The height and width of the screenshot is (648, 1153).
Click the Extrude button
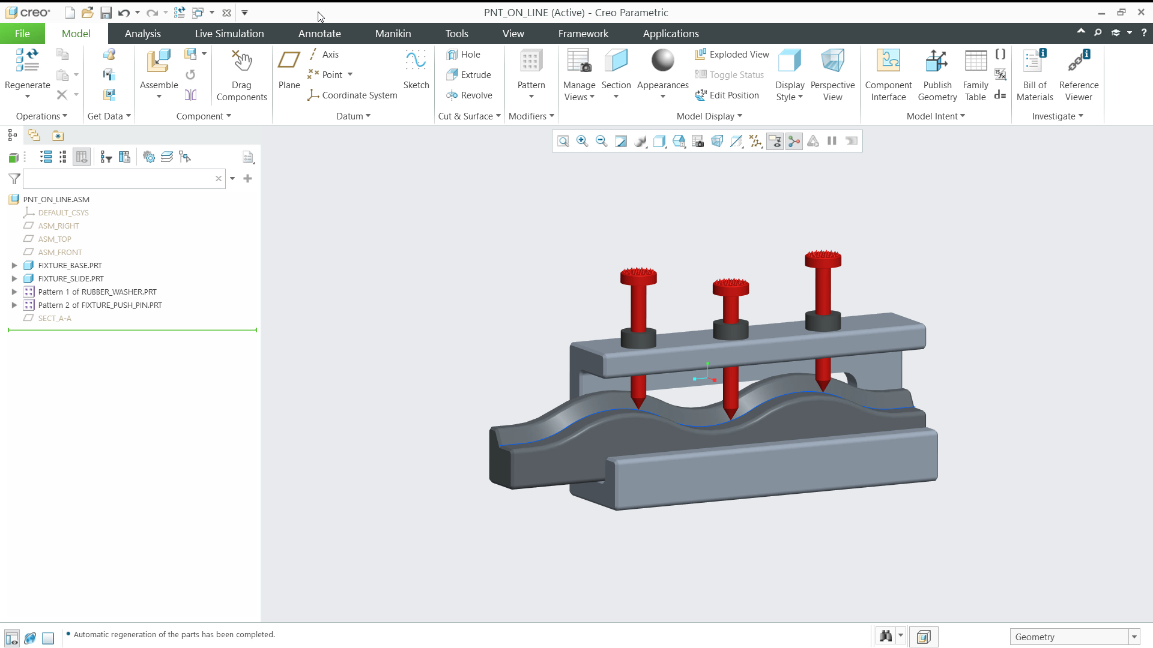point(469,75)
